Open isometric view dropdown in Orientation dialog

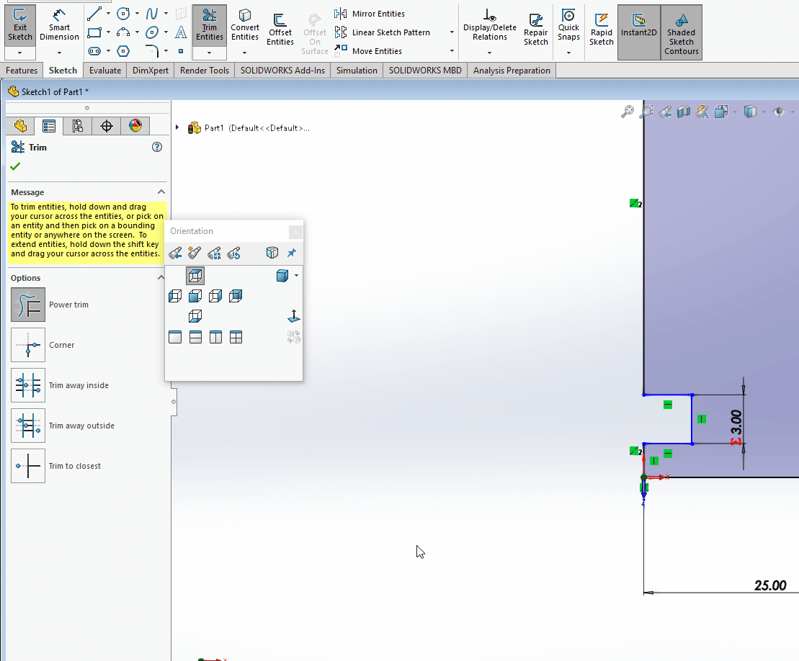[x=296, y=276]
